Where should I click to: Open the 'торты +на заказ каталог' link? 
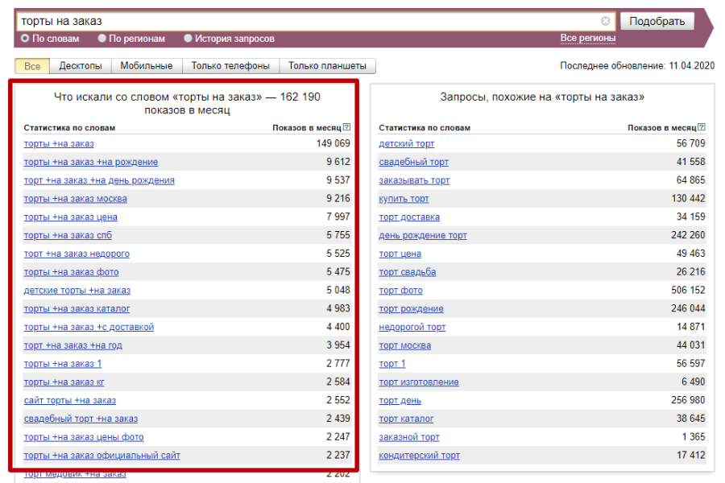77,309
